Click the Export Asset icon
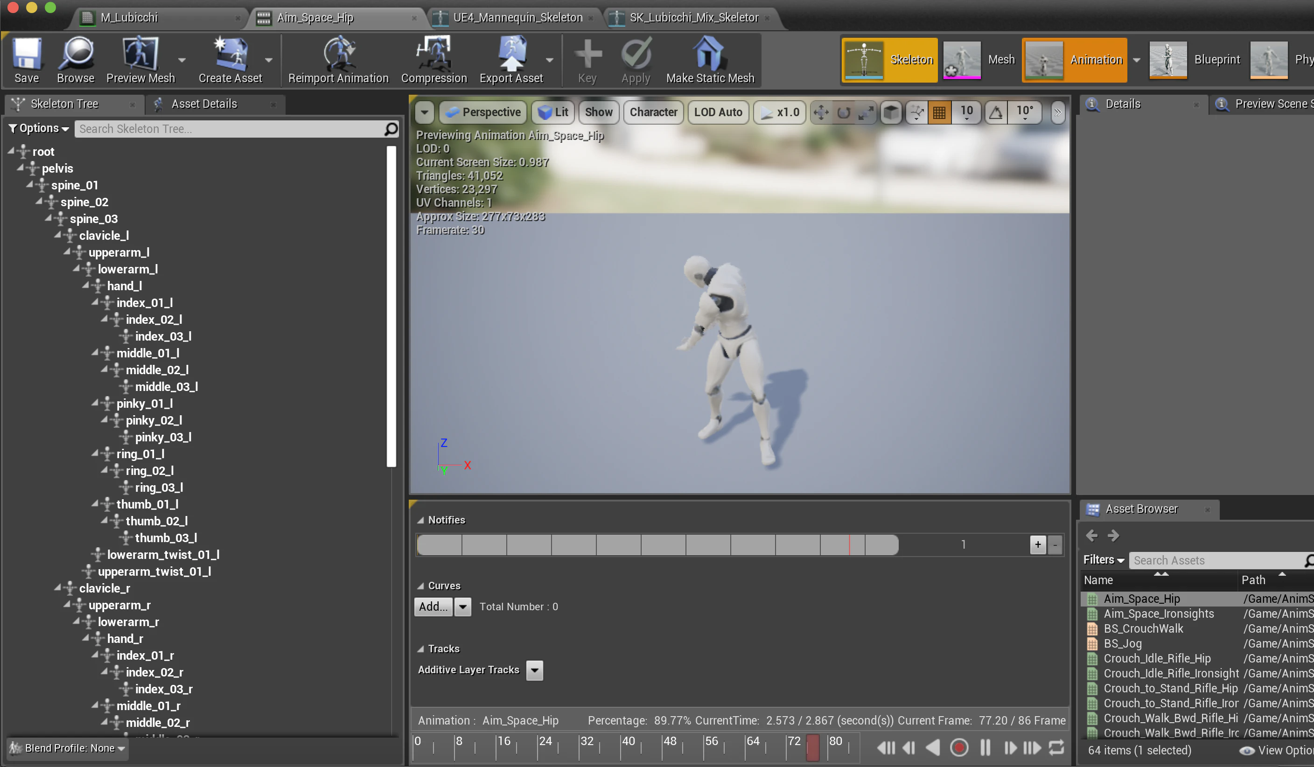1314x767 pixels. tap(511, 54)
